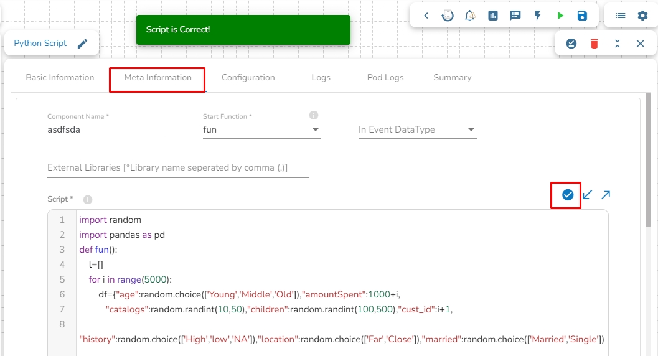Click the External Libraries input field

[x=178, y=168]
